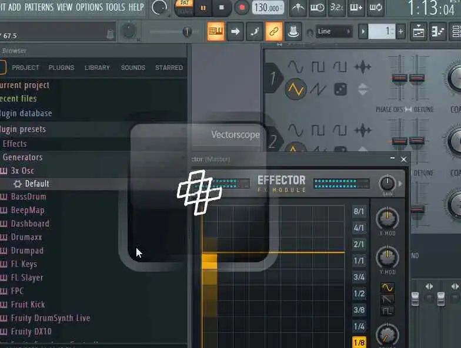Toggle the orange link icon
This screenshot has height=348, width=461.
(274, 31)
